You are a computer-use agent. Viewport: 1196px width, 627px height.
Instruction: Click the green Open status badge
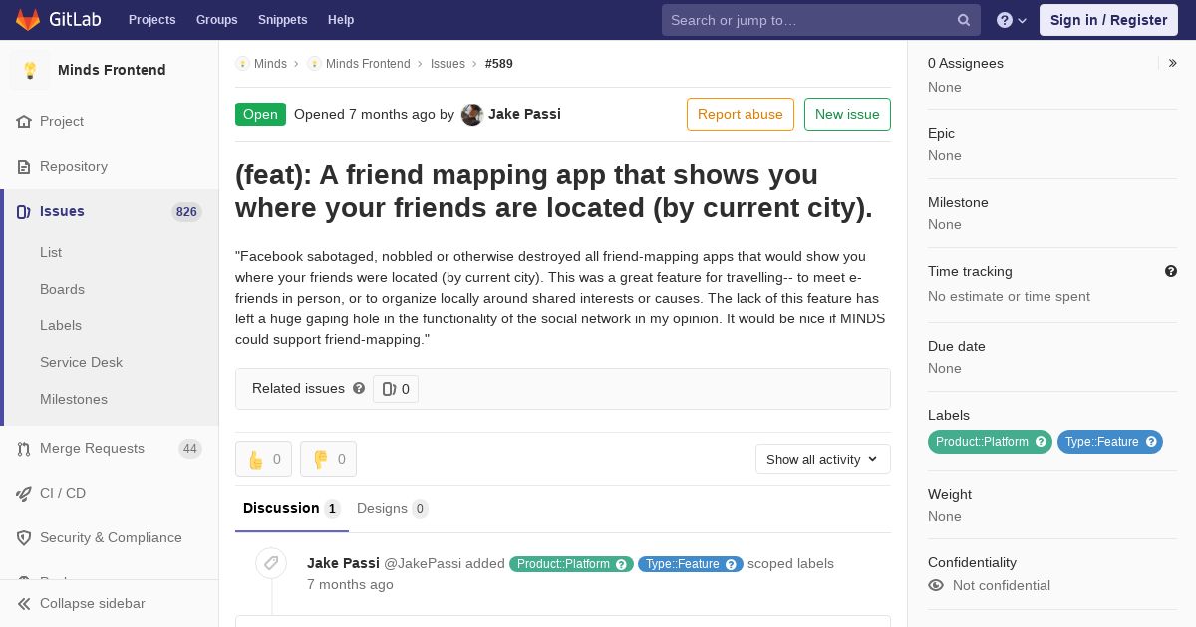260,114
